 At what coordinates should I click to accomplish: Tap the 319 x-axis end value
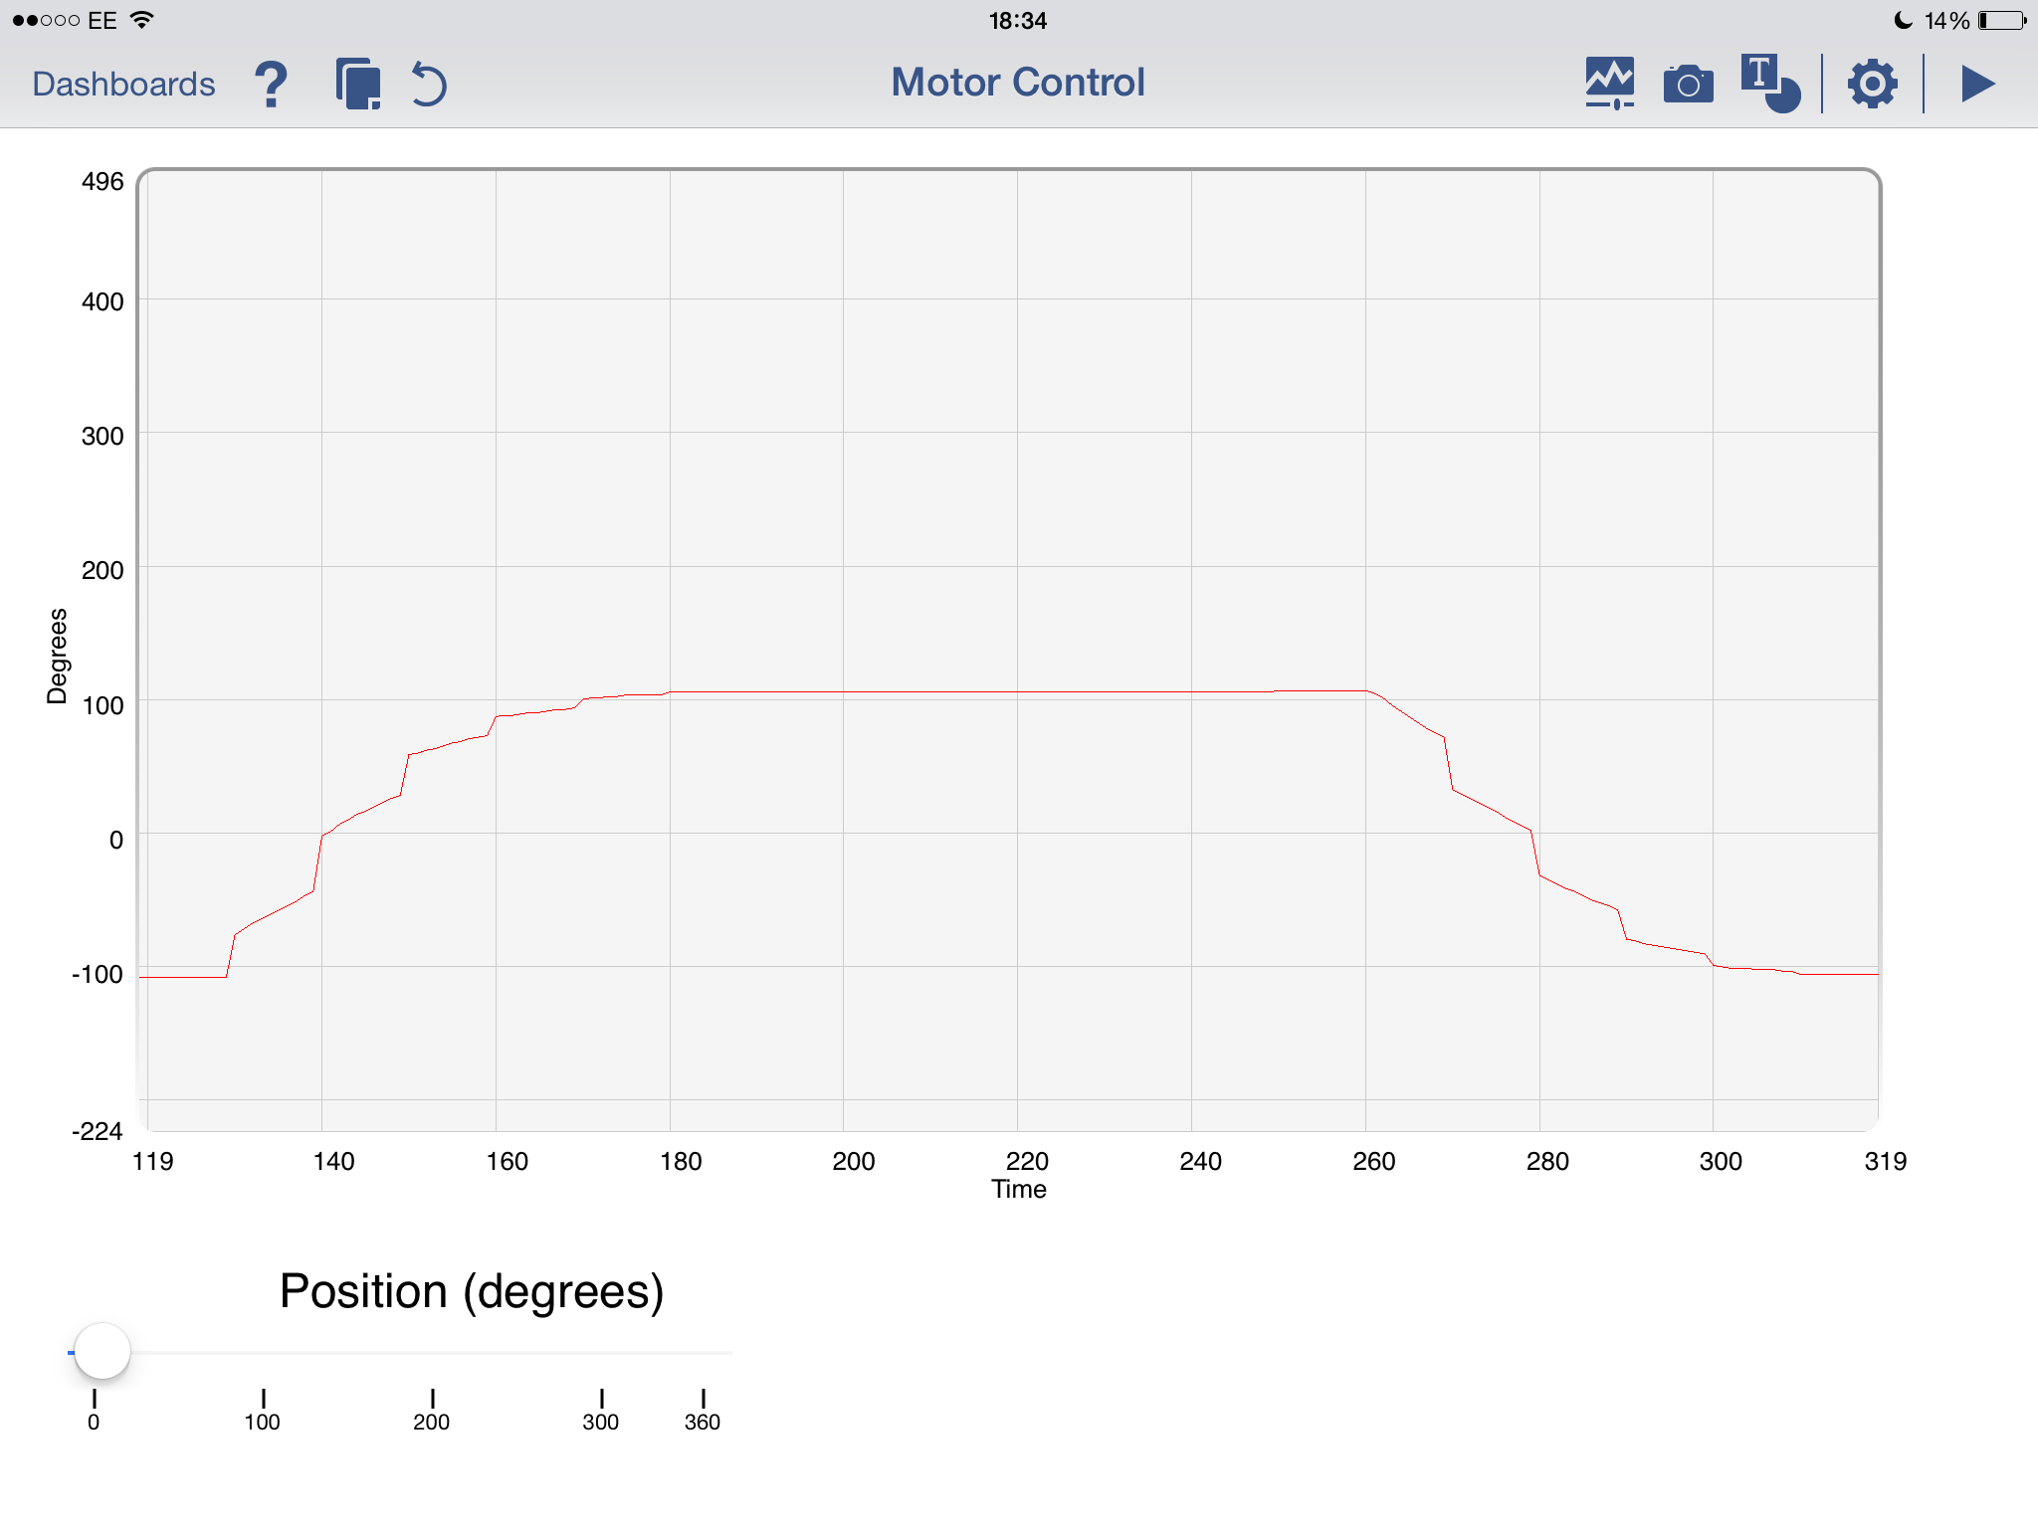point(1885,1161)
